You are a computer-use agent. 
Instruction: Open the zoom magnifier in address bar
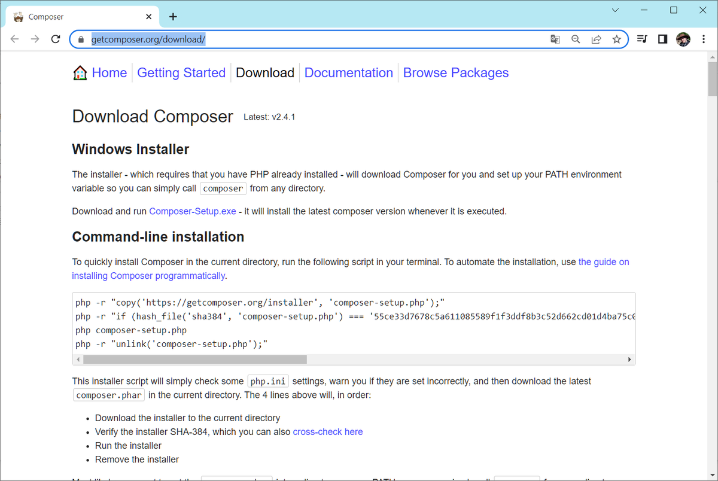[x=576, y=39]
